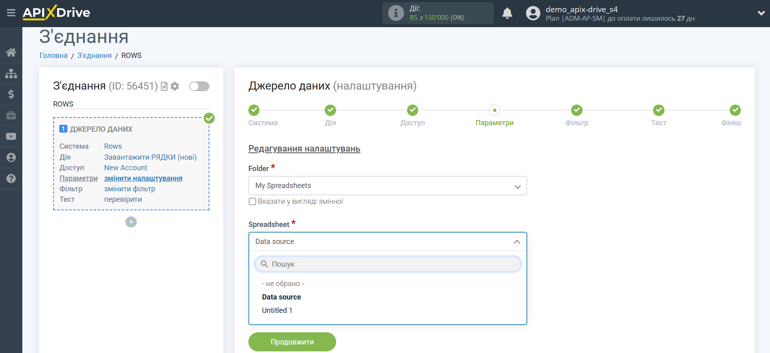Open the profile sidebar icon
Image resolution: width=770 pixels, height=353 pixels.
tap(11, 158)
